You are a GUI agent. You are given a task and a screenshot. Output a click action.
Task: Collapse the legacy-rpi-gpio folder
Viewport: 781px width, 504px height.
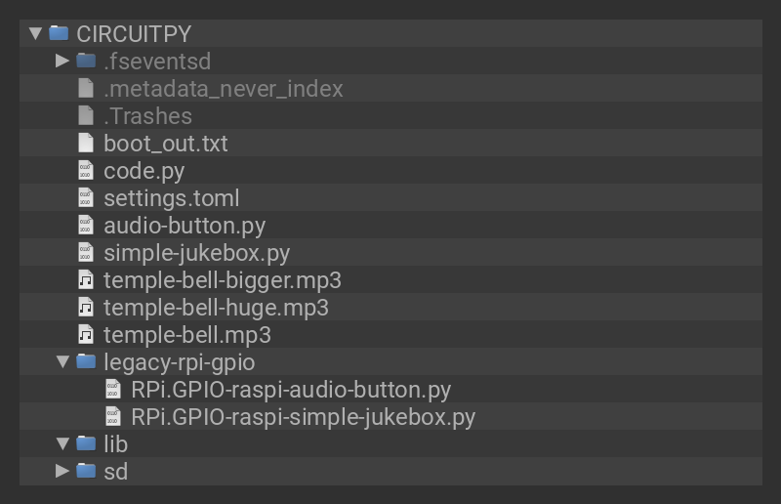[x=62, y=362]
